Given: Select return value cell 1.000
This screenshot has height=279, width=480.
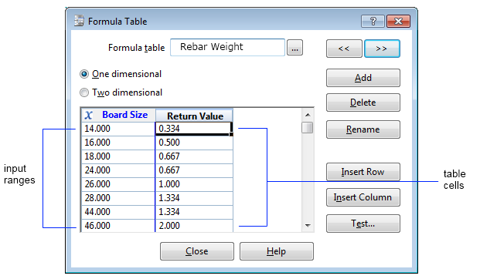Looking at the screenshot, I should pos(194,184).
